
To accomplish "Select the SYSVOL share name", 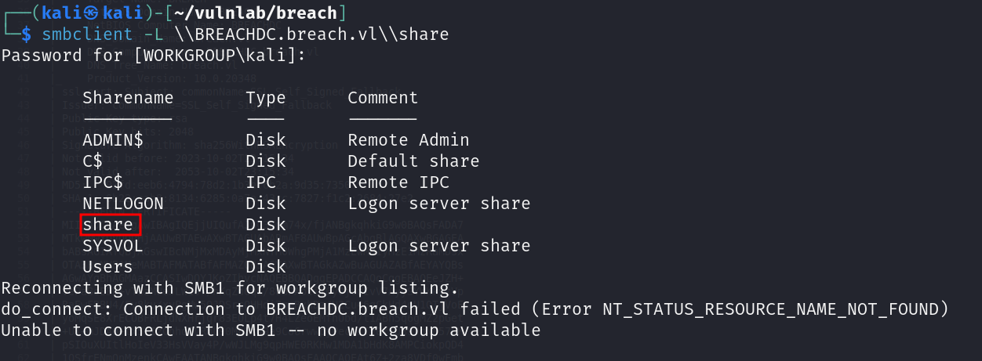I will [x=113, y=246].
